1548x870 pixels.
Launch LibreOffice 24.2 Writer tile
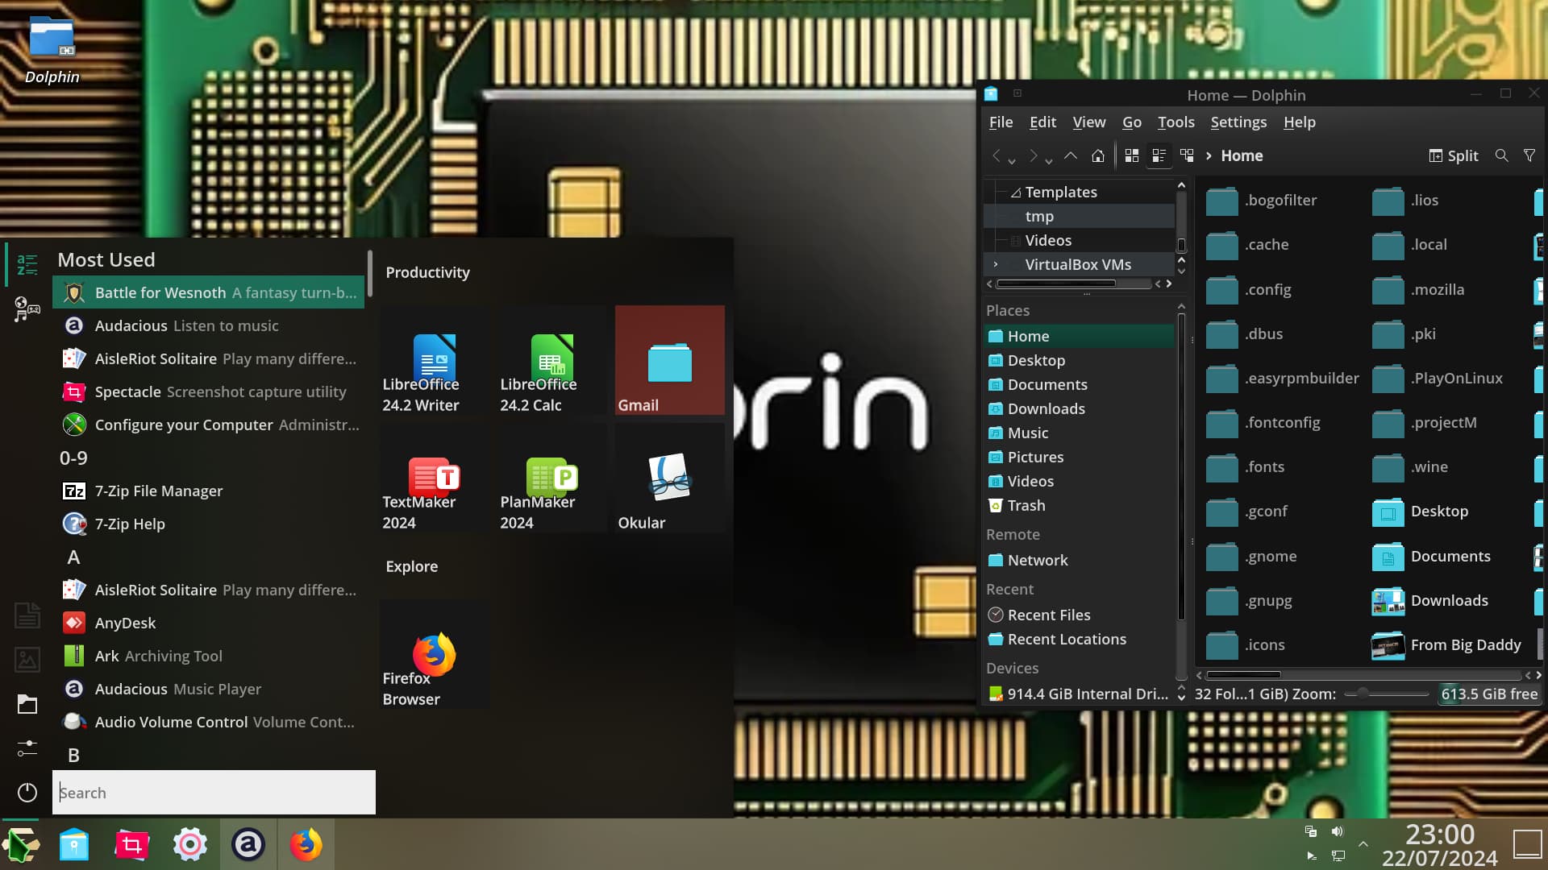[x=435, y=360]
